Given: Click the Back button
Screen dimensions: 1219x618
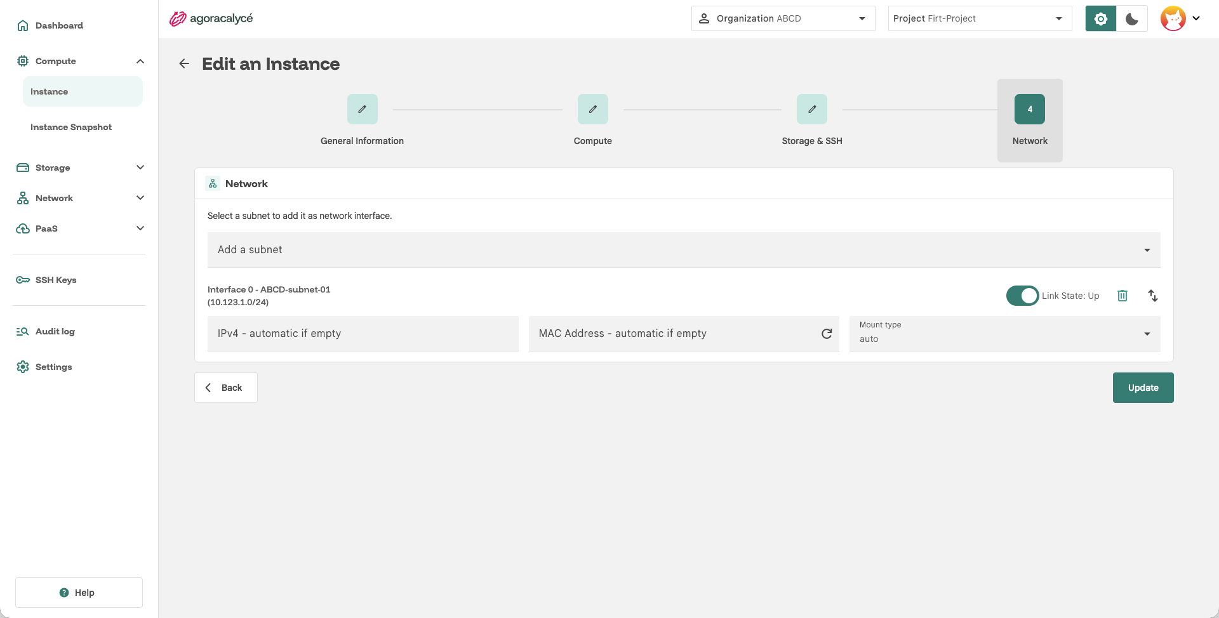Looking at the screenshot, I should pyautogui.click(x=226, y=388).
